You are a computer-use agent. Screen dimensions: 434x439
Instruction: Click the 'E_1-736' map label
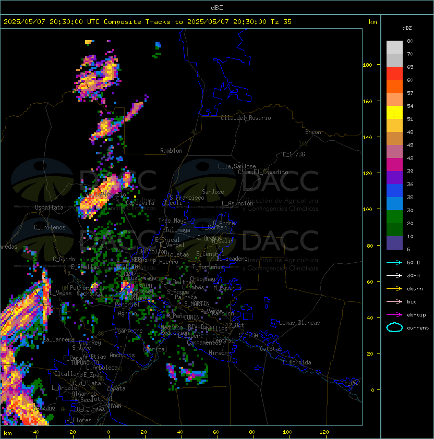tap(294, 154)
